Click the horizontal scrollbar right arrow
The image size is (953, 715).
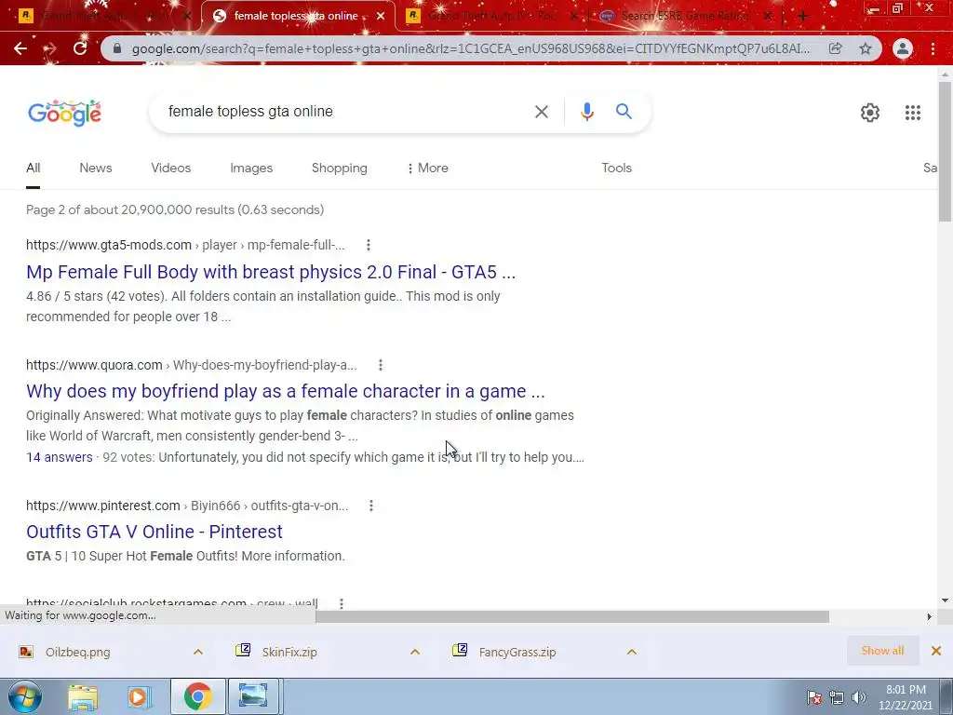pyautogui.click(x=929, y=616)
